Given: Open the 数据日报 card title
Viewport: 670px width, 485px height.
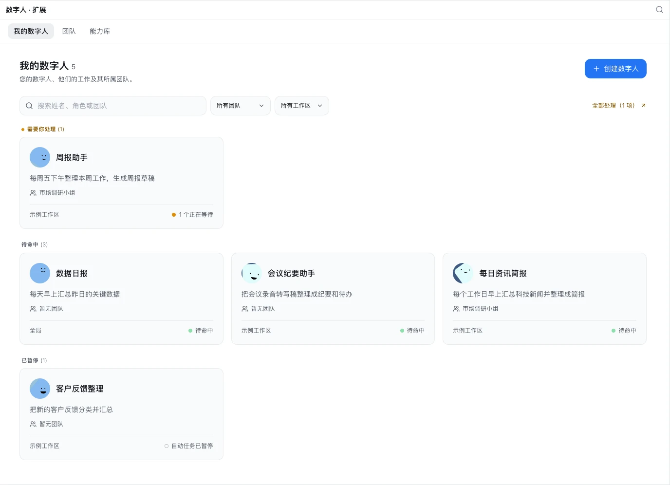Looking at the screenshot, I should (72, 273).
